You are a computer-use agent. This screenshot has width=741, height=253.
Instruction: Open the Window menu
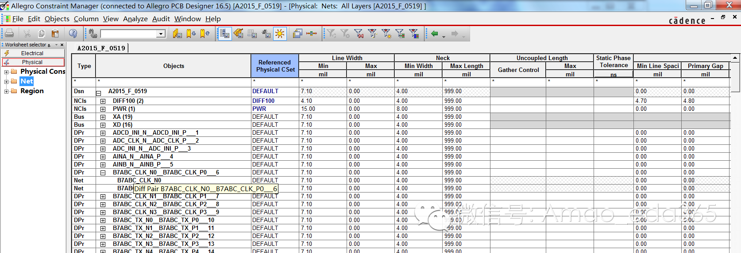point(188,19)
